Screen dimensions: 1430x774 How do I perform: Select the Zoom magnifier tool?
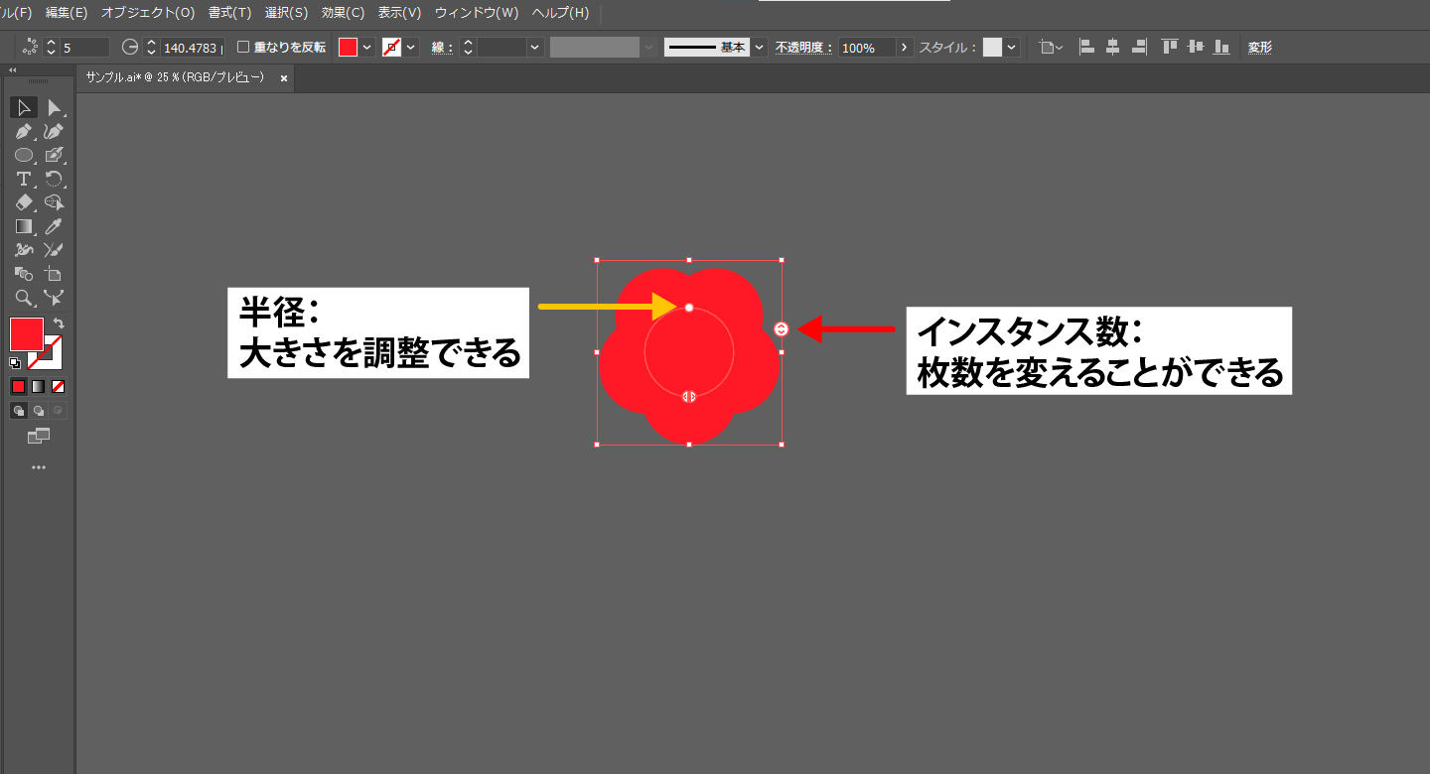point(24,298)
